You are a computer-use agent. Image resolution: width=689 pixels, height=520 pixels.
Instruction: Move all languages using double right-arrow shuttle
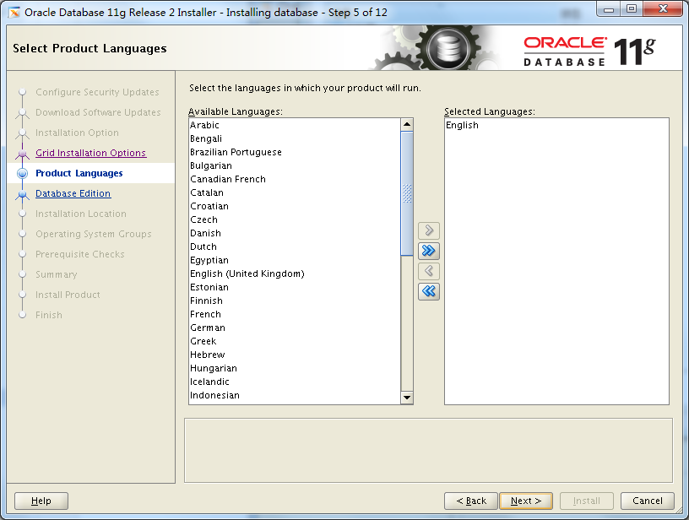(428, 251)
